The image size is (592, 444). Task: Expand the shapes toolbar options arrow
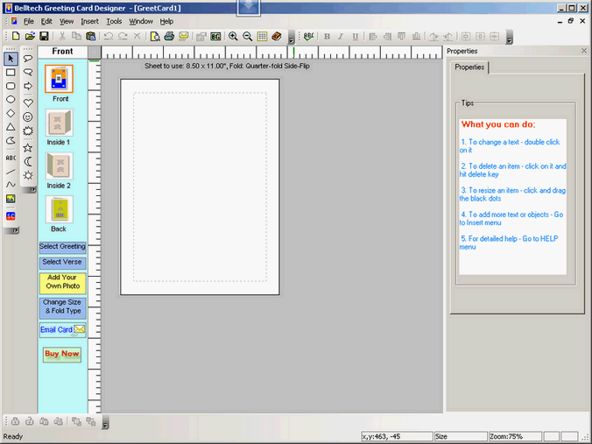33,190
